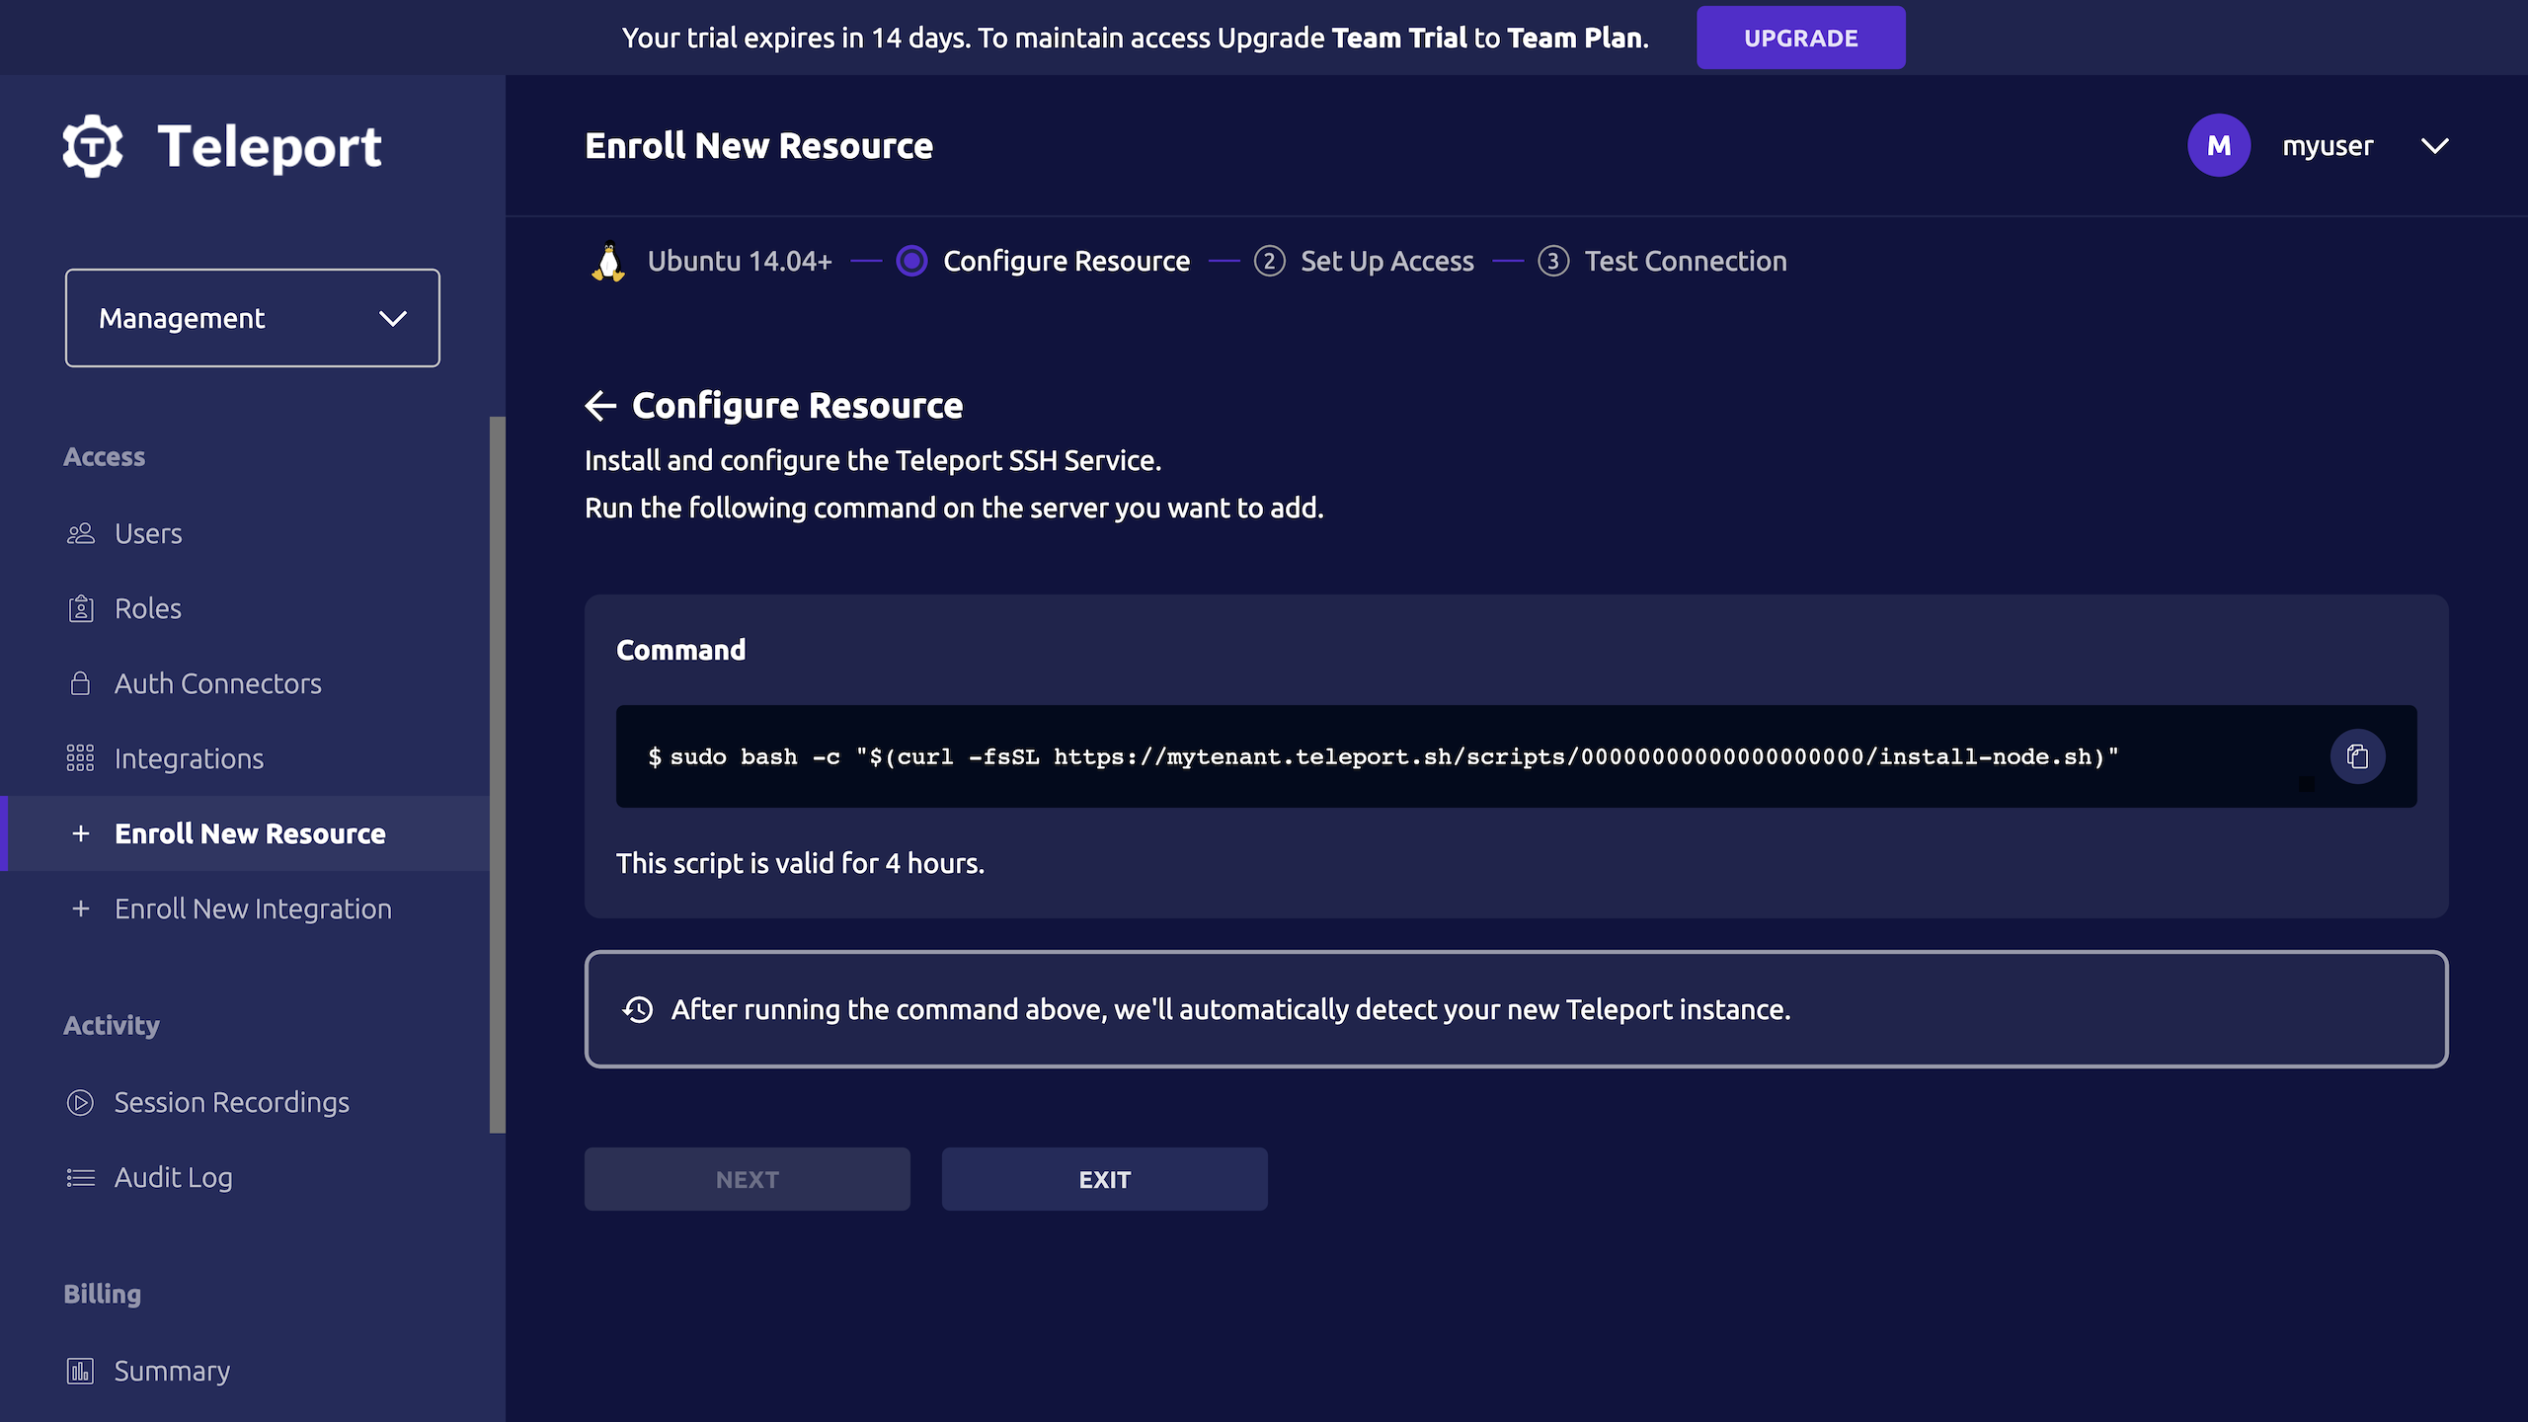2528x1422 pixels.
Task: Click the UPGRADE button
Action: (1800, 37)
